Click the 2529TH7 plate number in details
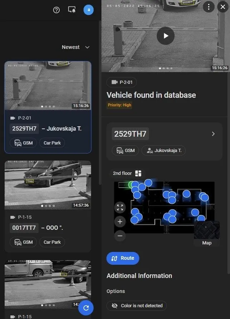Image resolution: width=230 pixels, height=319 pixels. (x=130, y=134)
